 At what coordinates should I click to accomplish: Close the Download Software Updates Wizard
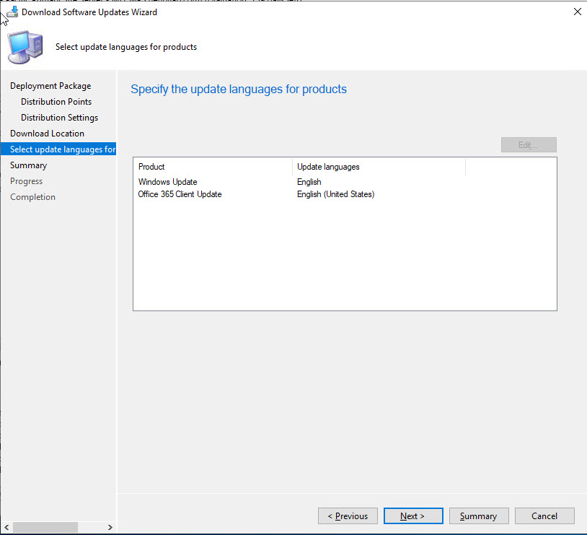tap(576, 12)
